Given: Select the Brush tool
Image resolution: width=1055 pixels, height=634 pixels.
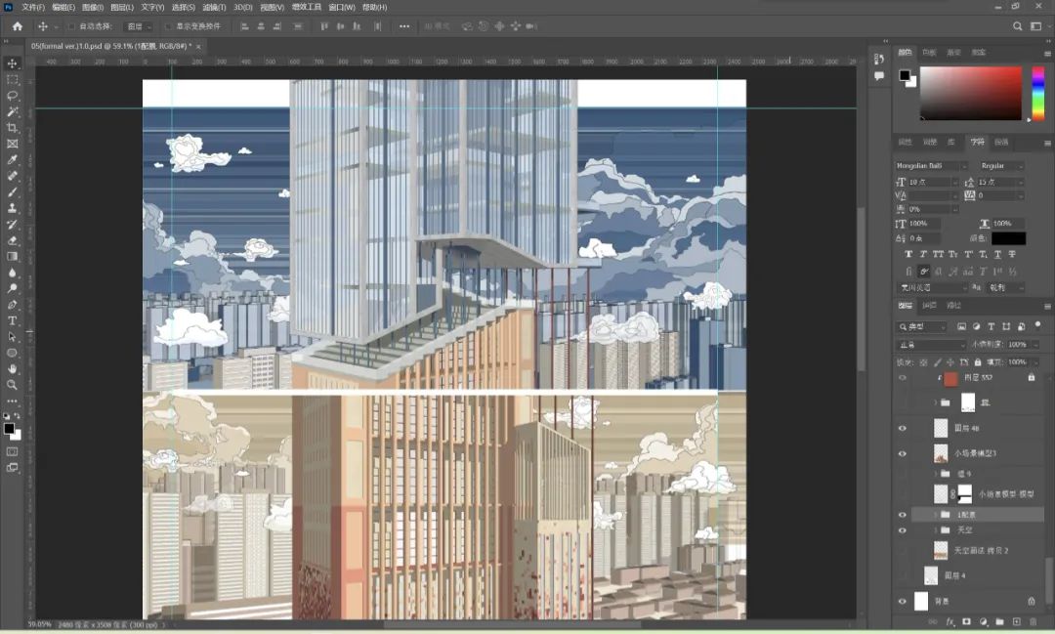Looking at the screenshot, I should click(x=12, y=191).
